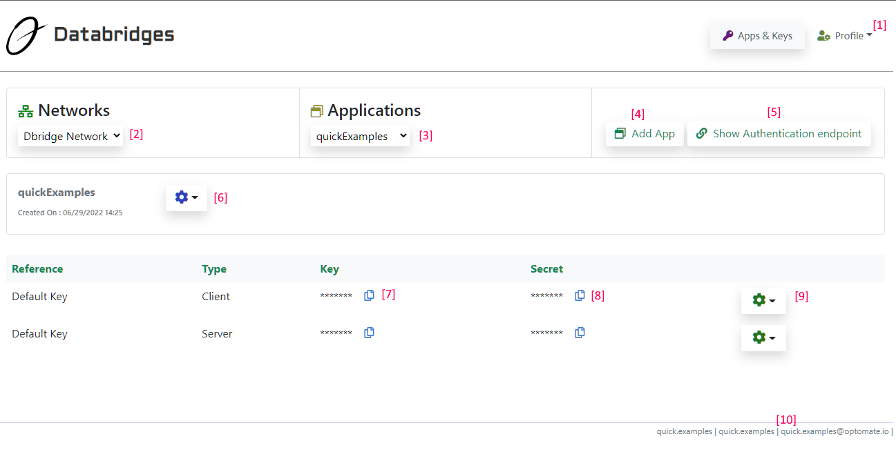Viewport: 896px width, 452px height.
Task: Go to Apps & Keys
Action: pyautogui.click(x=757, y=36)
